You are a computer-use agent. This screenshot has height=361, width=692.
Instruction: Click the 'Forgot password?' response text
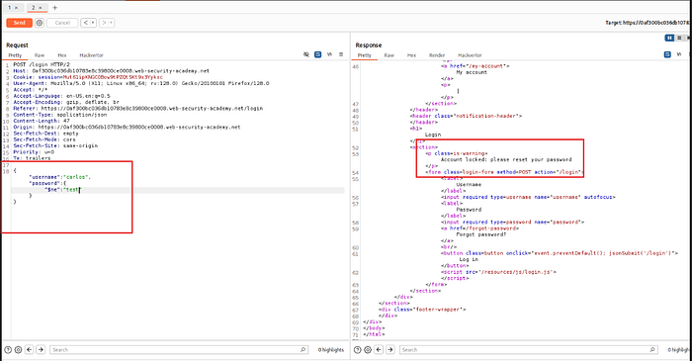pos(481,234)
